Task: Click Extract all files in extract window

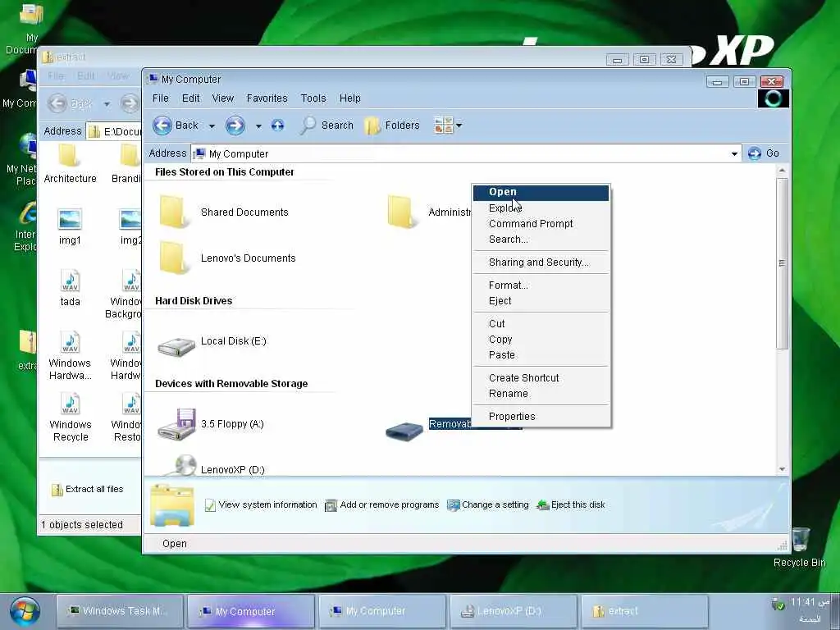Action: tap(87, 489)
